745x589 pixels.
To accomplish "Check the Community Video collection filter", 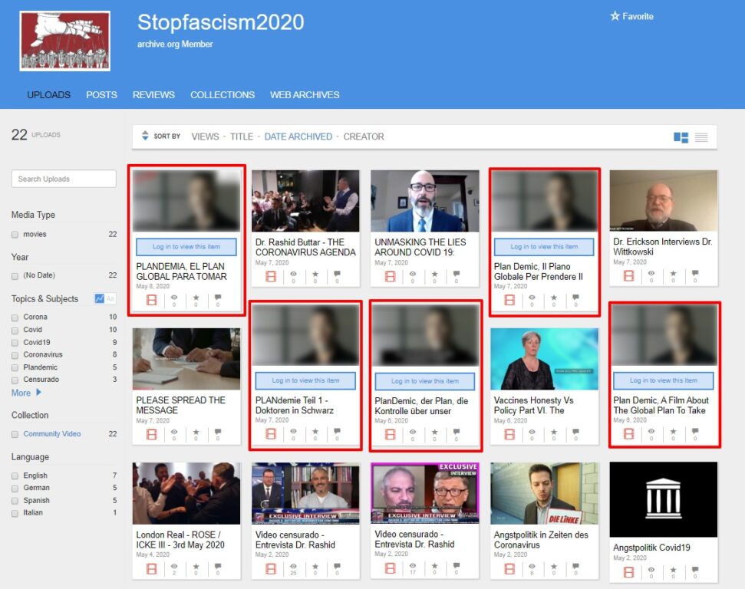I will tap(15, 434).
